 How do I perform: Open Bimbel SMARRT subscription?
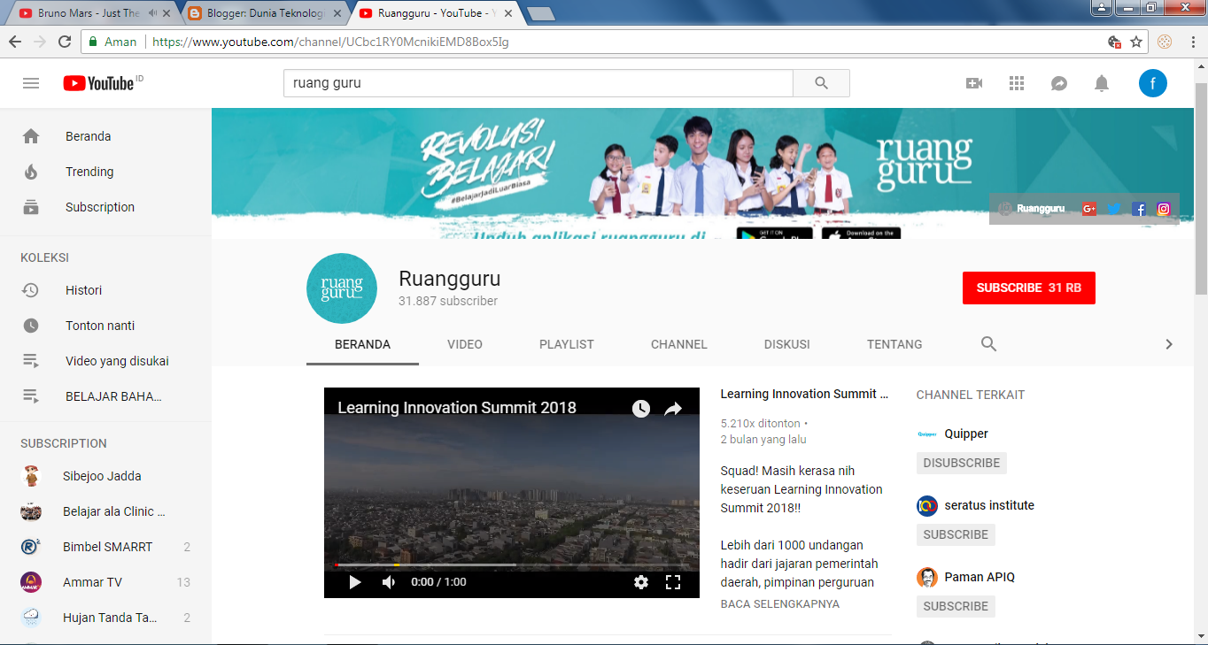click(105, 547)
